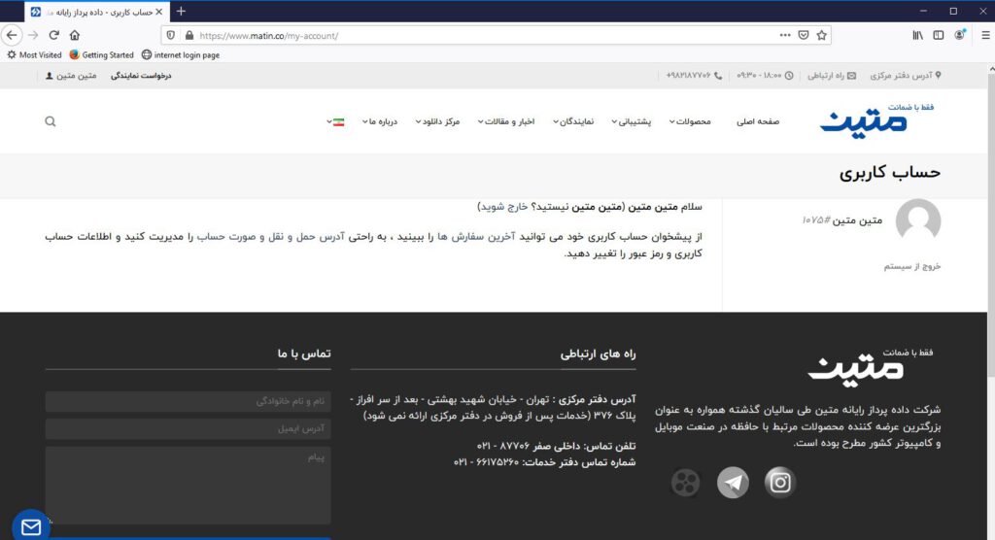Open Firefox account icon
This screenshot has width=995, height=540.
tap(959, 35)
